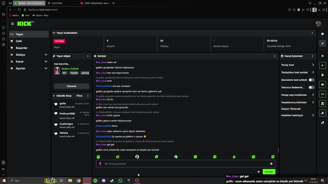Click the document notes icon in right rail

(x=322, y=75)
